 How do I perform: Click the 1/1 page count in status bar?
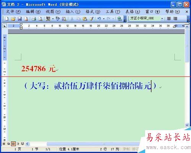tap(48, 149)
